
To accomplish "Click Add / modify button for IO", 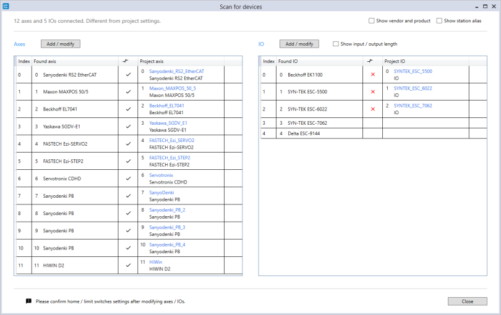I will coord(299,44).
